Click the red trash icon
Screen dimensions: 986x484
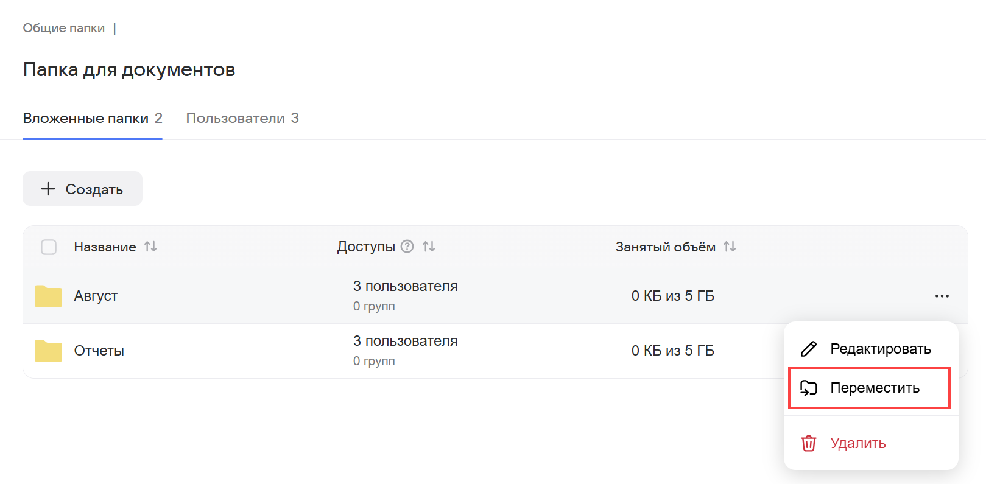click(808, 443)
